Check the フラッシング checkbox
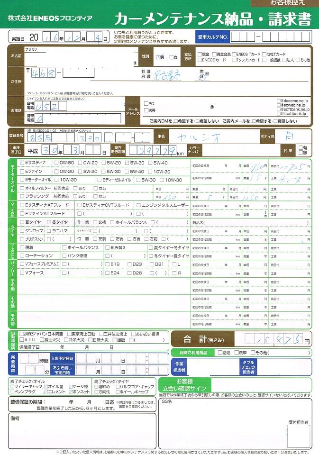The image size is (319, 455). click(x=22, y=196)
